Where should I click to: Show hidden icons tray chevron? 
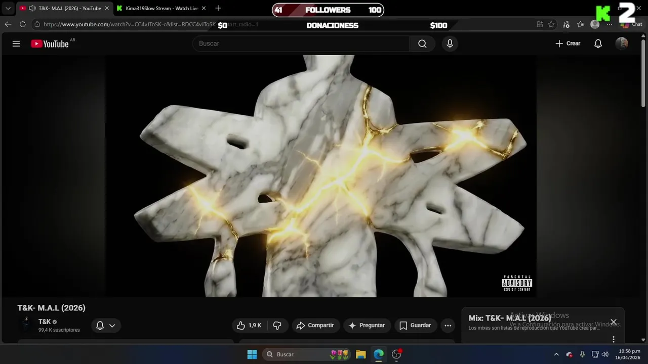556,354
